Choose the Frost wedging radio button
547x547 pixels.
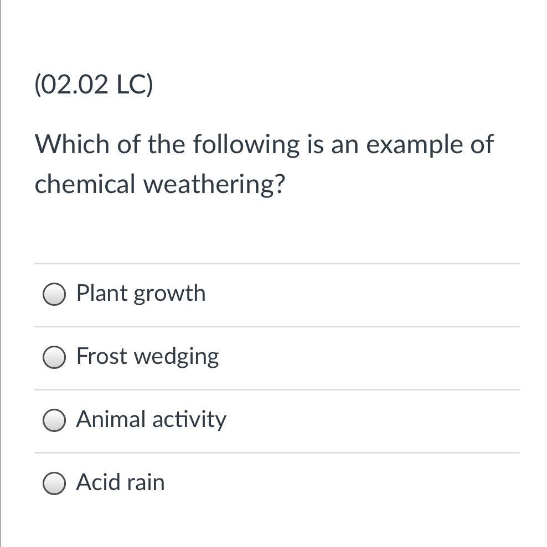pos(54,357)
